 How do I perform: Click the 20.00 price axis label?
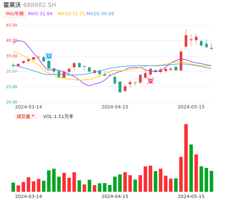click(x=12, y=102)
